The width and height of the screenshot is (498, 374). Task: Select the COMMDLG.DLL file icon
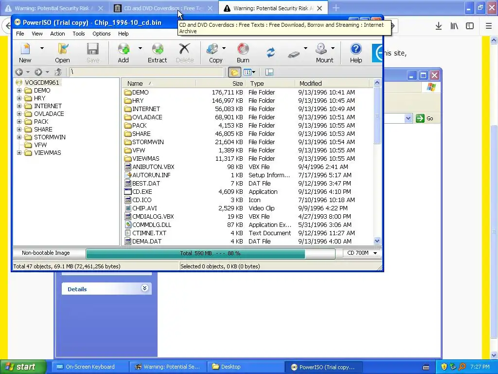pyautogui.click(x=128, y=224)
